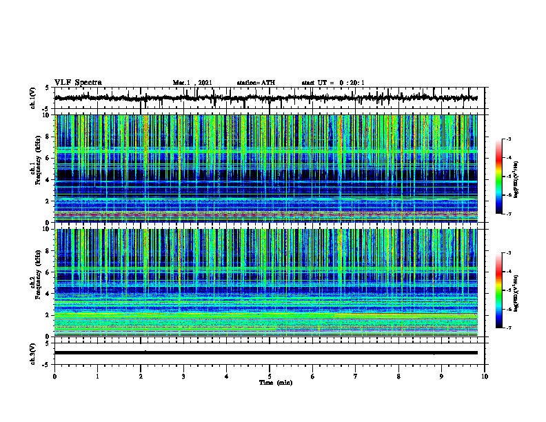Click time axis tick label "9"

point(441,376)
